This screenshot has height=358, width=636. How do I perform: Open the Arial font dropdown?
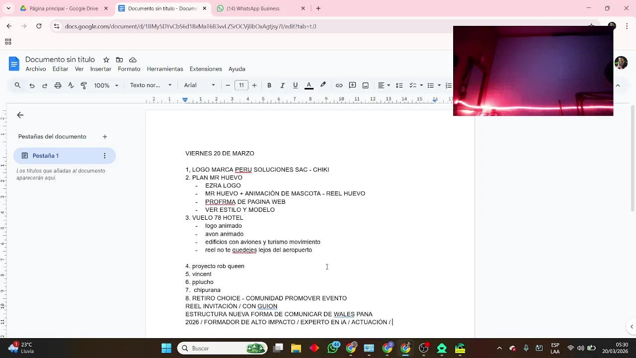(x=200, y=86)
